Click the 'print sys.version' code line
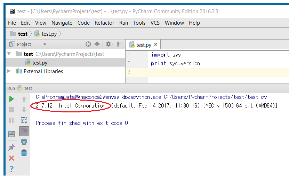The width and height of the screenshot is (297, 179). click(x=175, y=63)
